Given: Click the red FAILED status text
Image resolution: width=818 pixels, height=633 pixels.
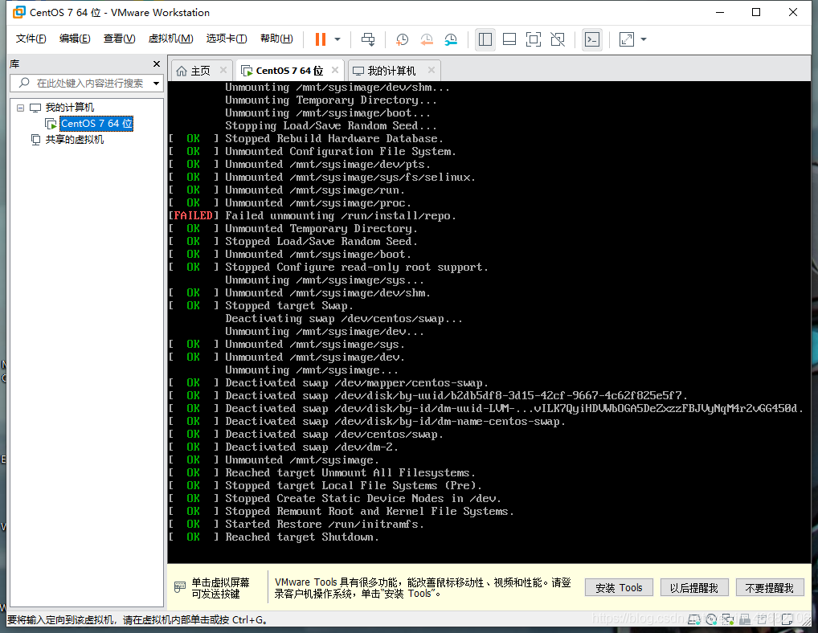Looking at the screenshot, I should tap(193, 216).
